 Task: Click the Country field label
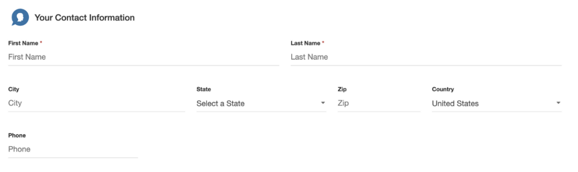tap(443, 89)
